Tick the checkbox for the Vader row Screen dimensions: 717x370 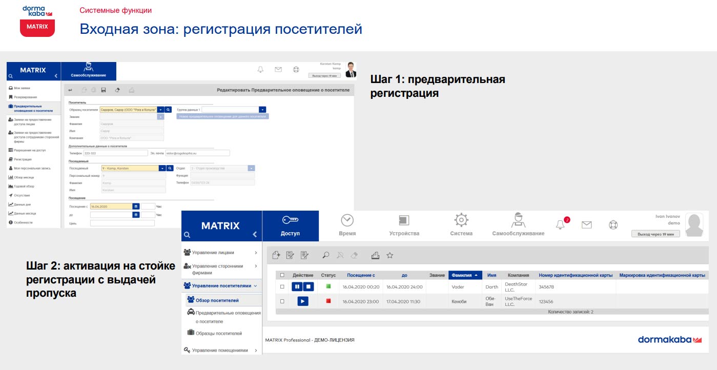click(282, 287)
